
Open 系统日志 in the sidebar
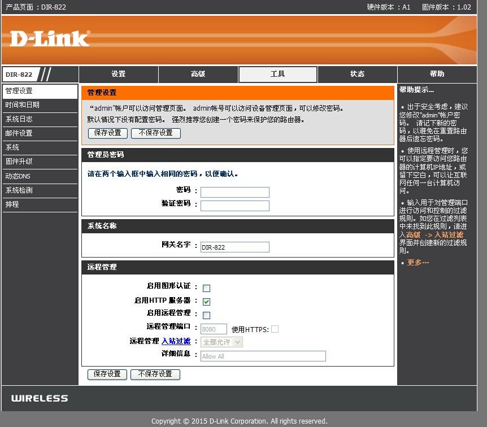[40, 120]
